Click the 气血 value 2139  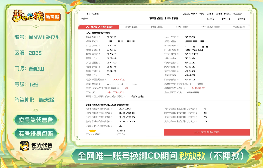(x=192, y=54)
